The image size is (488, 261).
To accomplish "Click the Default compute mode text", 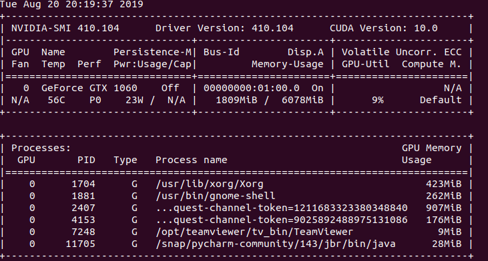I will [441, 100].
